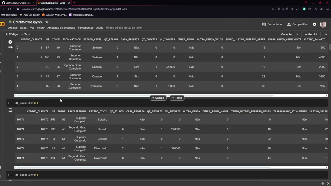The image size is (331, 186).
Task: Open the user account avatar
Action: [x=323, y=24]
